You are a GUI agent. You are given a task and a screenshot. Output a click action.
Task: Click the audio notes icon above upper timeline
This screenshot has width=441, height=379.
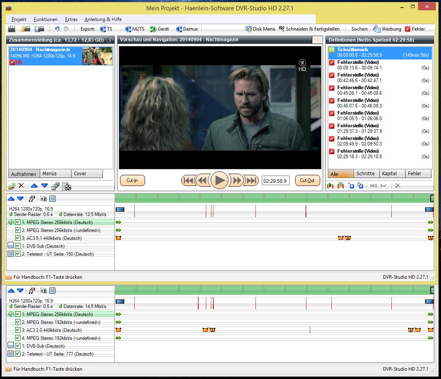tap(32, 199)
